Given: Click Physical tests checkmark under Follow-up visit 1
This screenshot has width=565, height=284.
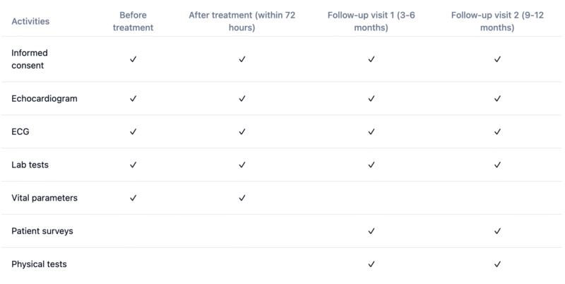Looking at the screenshot, I should (371, 264).
